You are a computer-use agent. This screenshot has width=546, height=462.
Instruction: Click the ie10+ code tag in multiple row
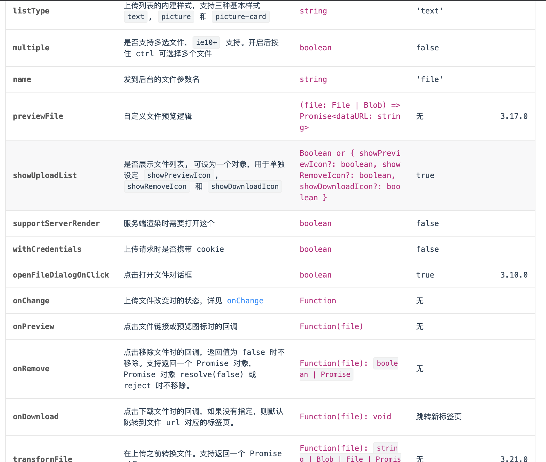pos(206,42)
